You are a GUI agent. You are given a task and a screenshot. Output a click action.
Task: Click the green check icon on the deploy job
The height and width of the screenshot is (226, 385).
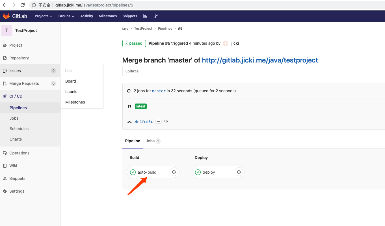coord(198,172)
